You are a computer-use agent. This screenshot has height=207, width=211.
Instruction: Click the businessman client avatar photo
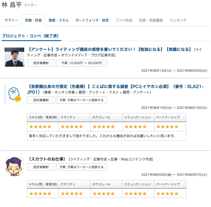(14, 57)
